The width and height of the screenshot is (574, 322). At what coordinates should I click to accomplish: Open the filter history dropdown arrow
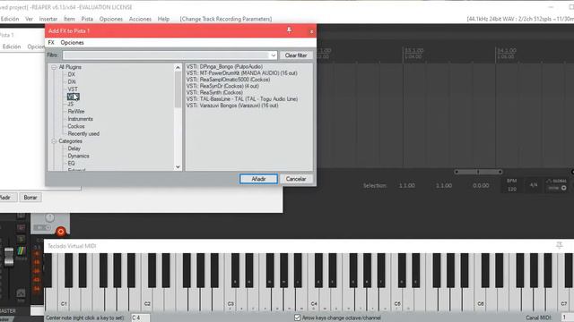coord(273,55)
